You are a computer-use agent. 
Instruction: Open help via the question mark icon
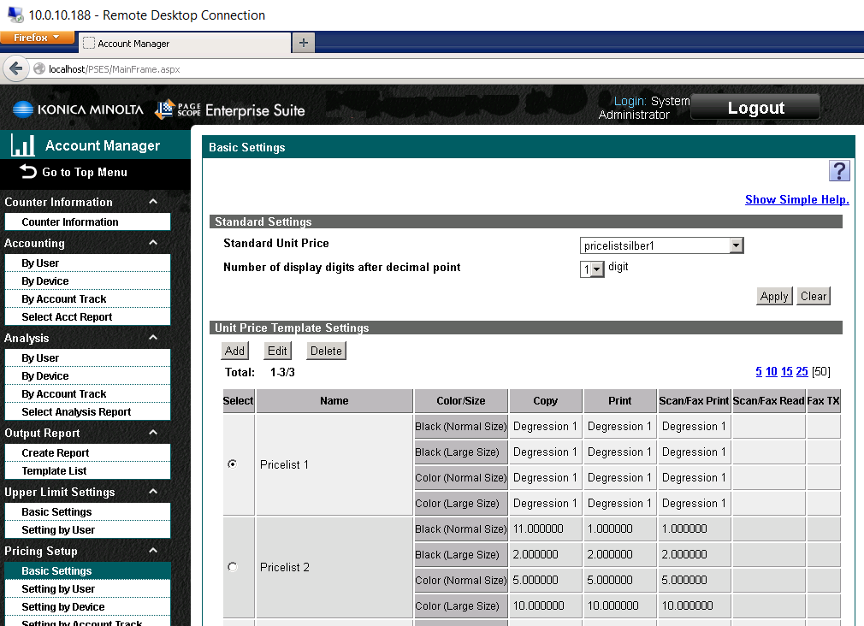pyautogui.click(x=839, y=171)
